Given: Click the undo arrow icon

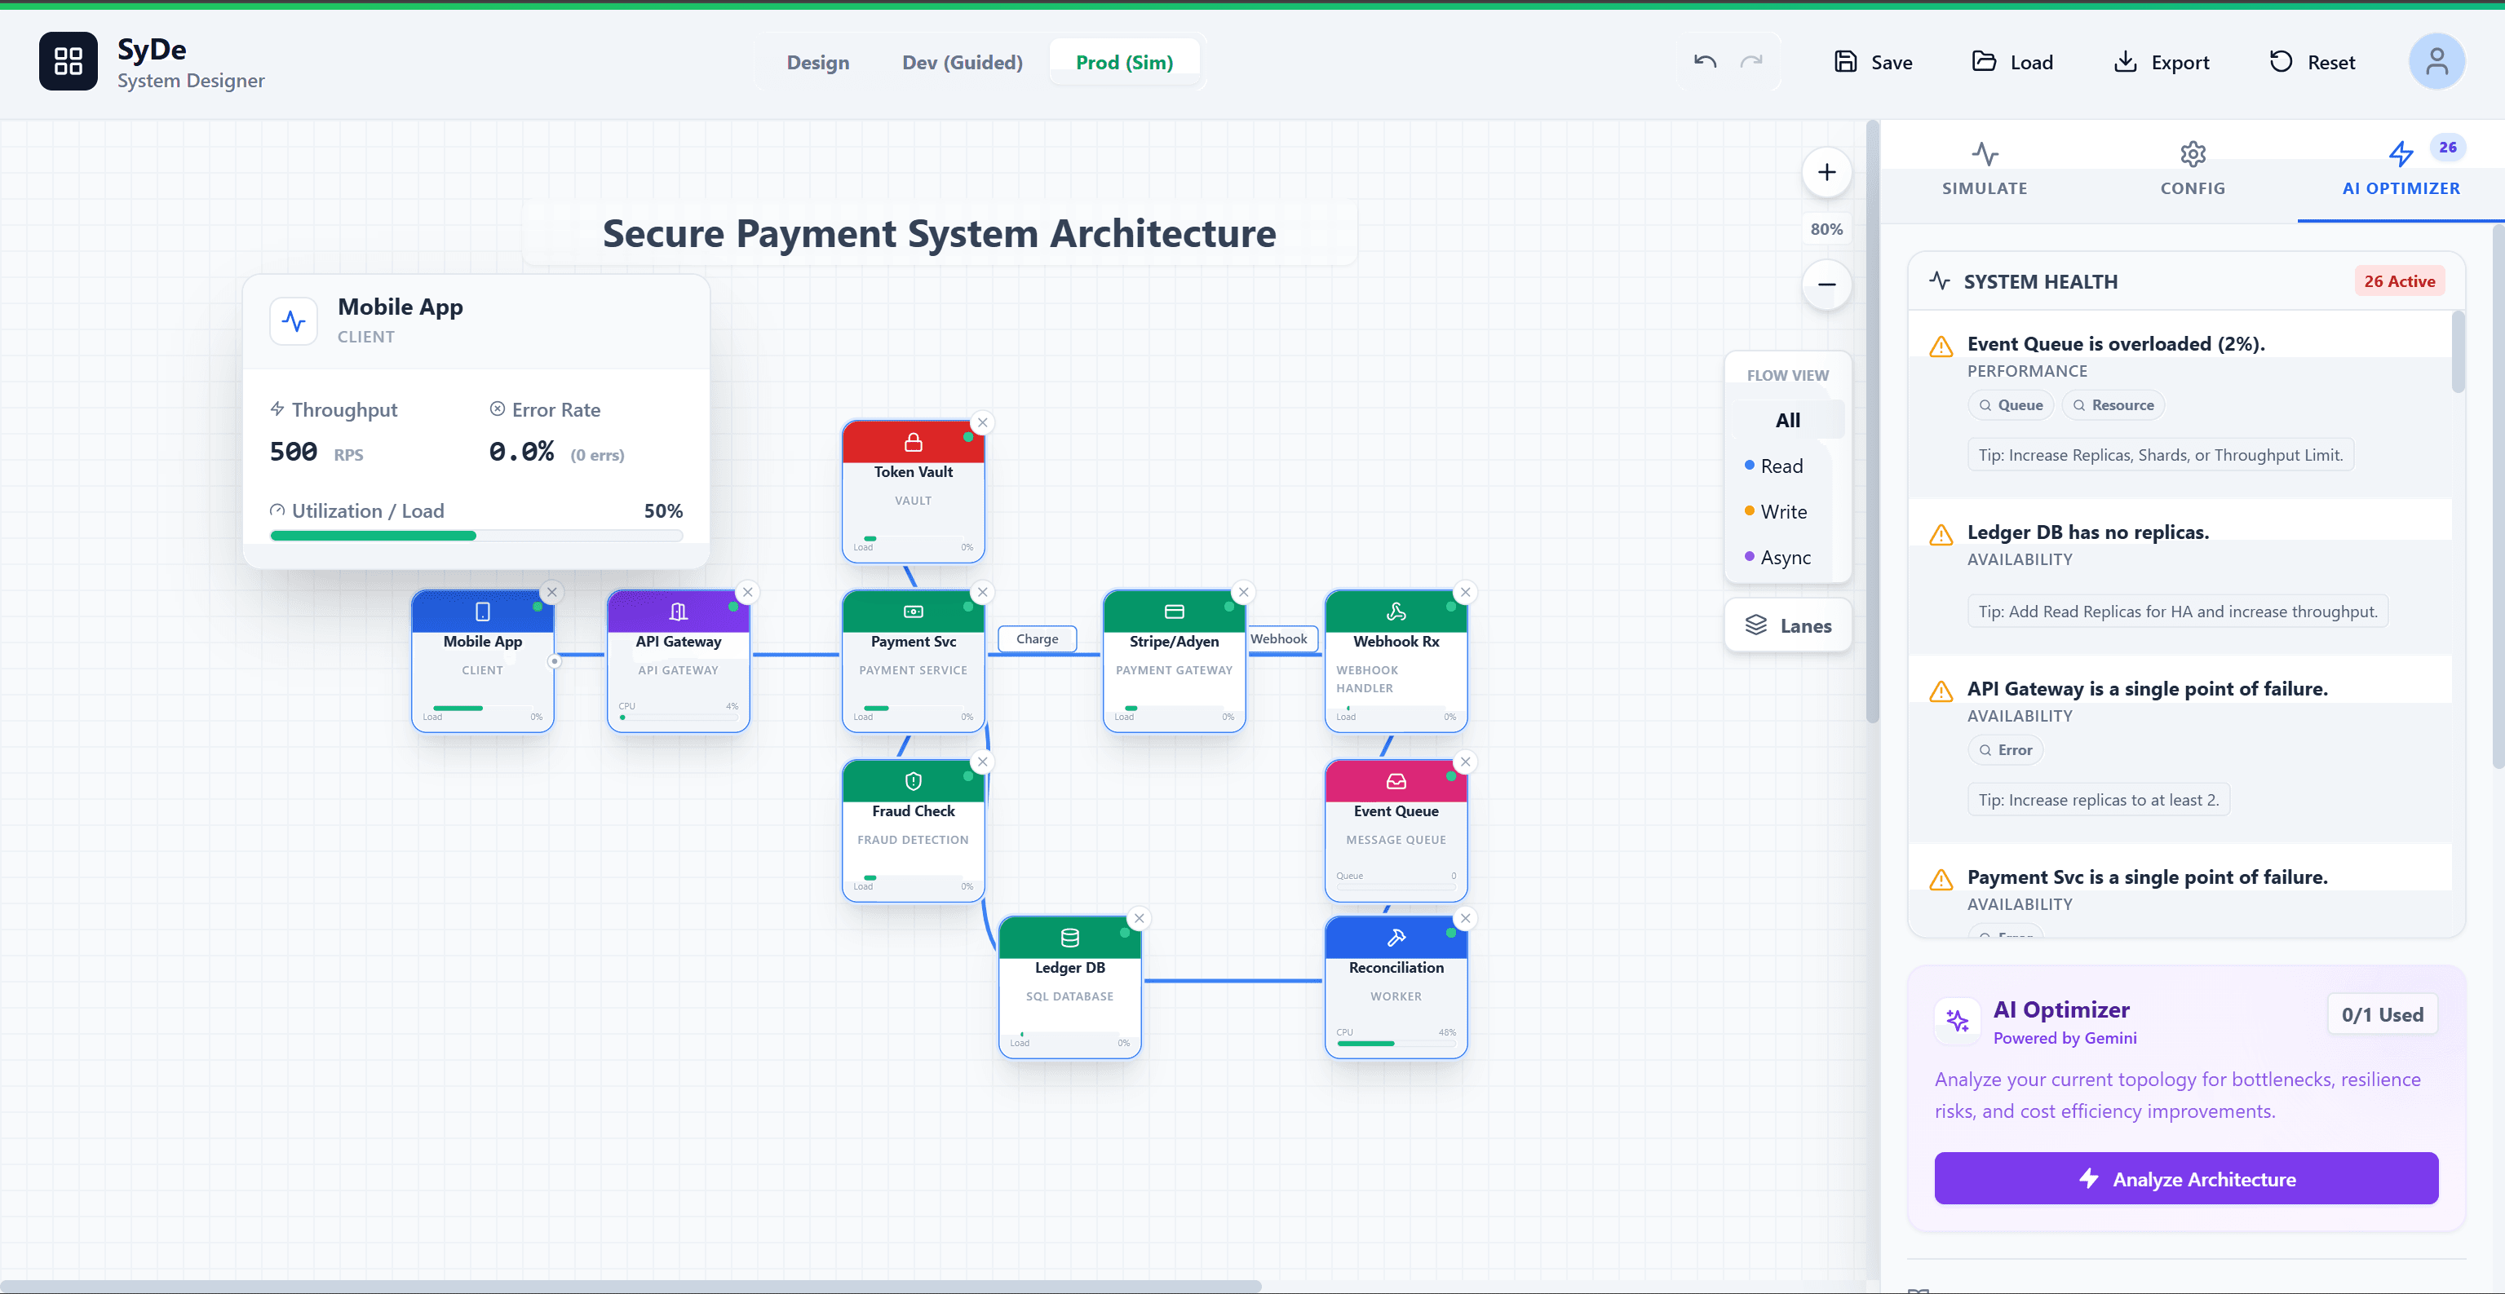Looking at the screenshot, I should pos(1704,60).
